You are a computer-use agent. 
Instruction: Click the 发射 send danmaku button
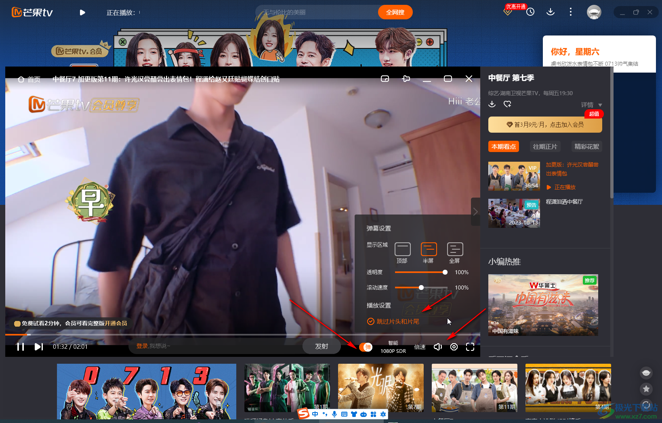[322, 346]
